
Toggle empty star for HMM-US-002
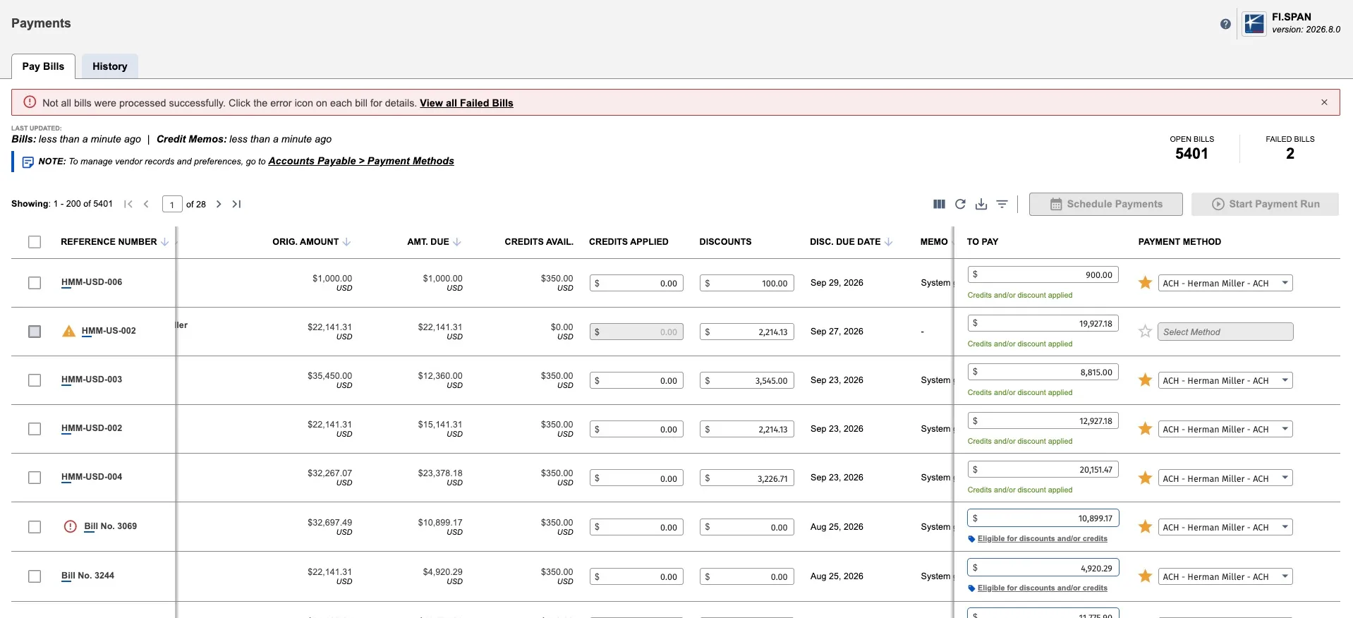[1146, 332]
